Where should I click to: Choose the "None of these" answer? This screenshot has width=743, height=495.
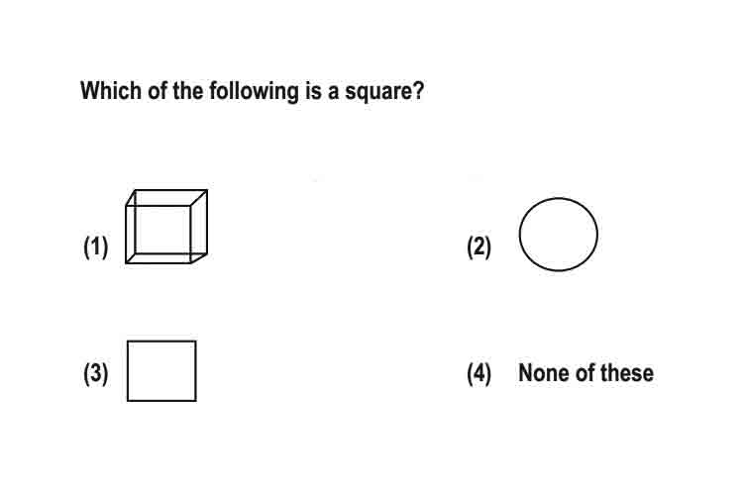coord(586,373)
